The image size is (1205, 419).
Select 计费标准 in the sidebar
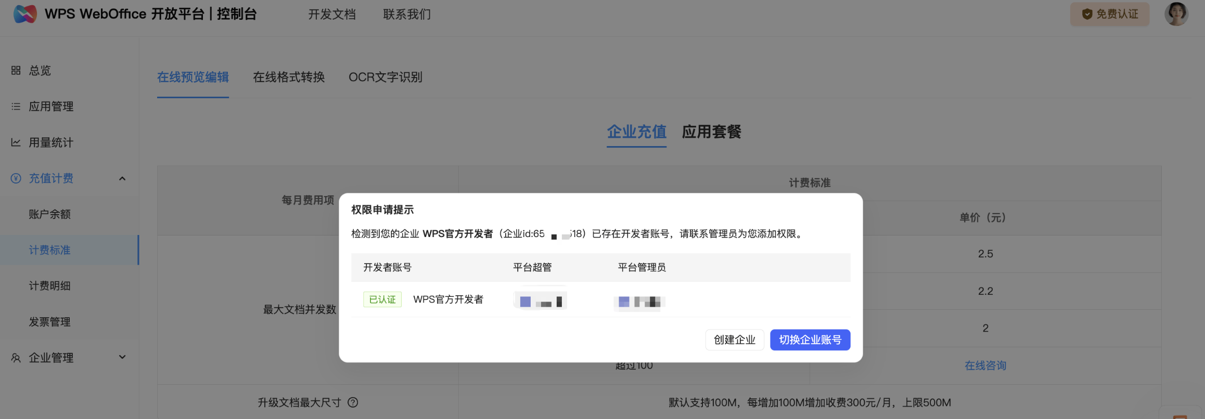(x=69, y=250)
